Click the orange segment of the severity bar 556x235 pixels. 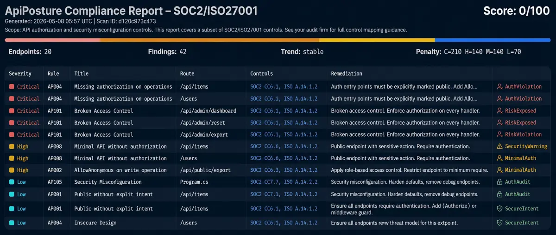(x=210, y=40)
